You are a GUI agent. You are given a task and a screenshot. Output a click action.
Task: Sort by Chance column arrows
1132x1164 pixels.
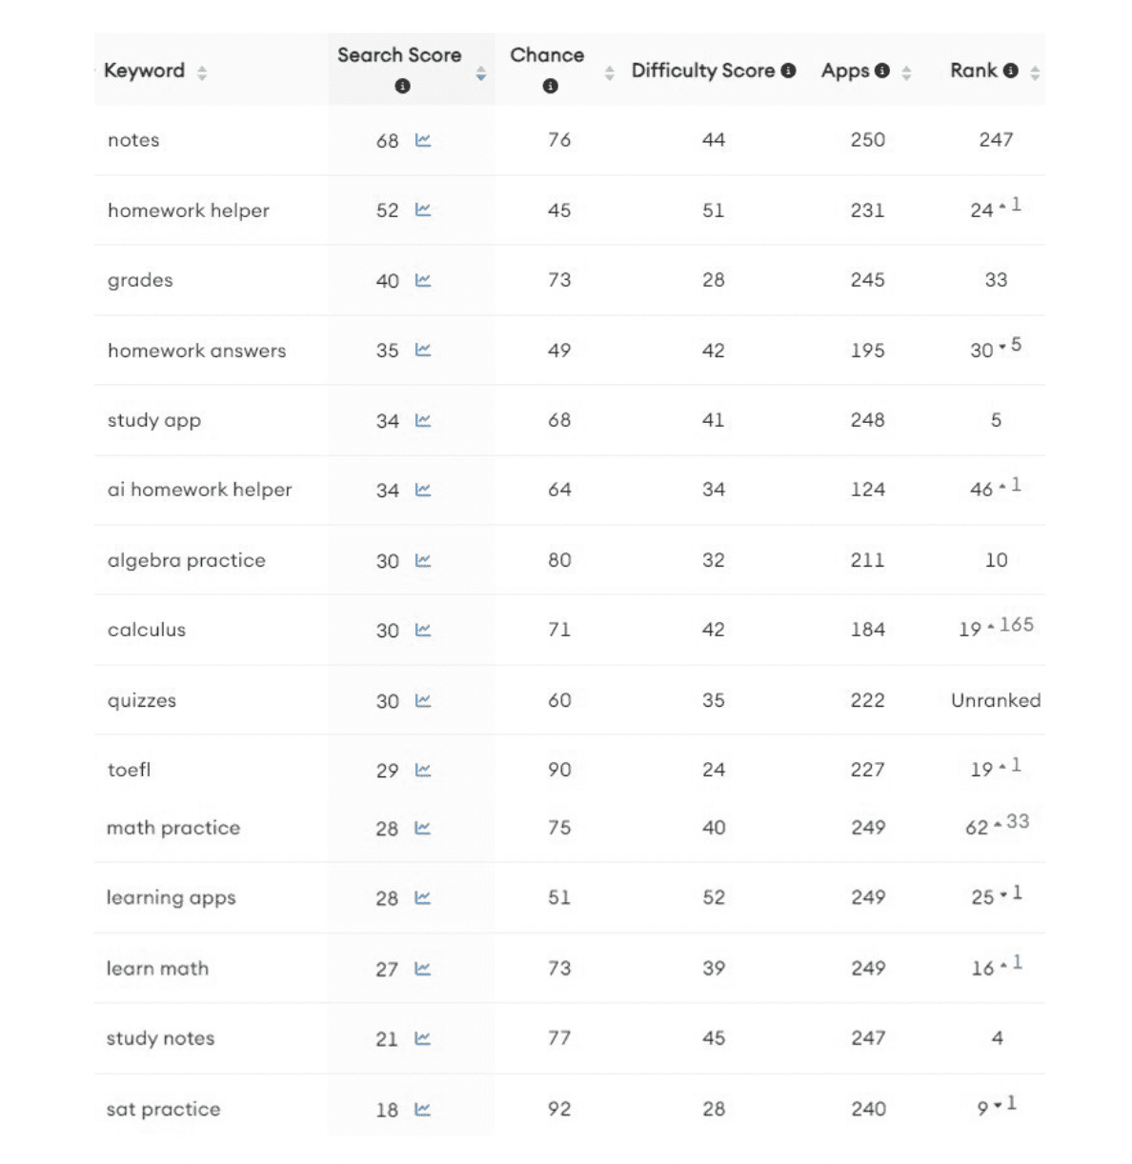pyautogui.click(x=610, y=73)
